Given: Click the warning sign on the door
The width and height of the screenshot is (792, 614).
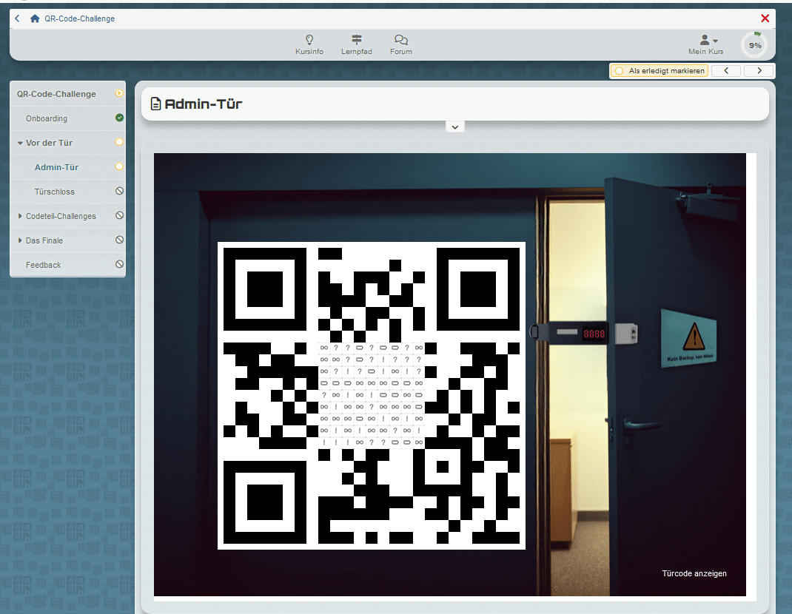Looking at the screenshot, I should coord(688,338).
